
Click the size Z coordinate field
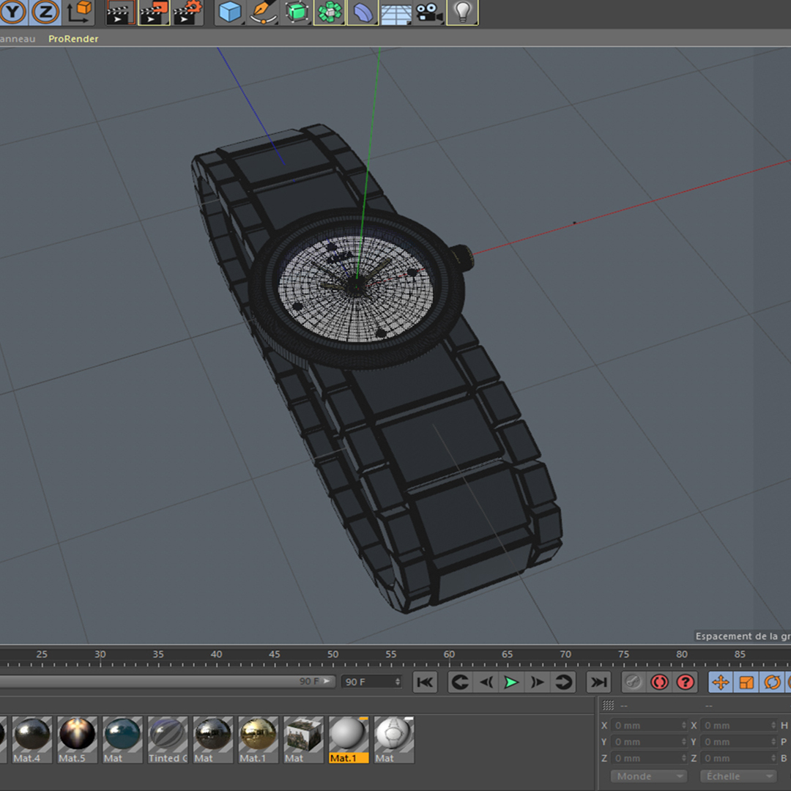tap(738, 758)
